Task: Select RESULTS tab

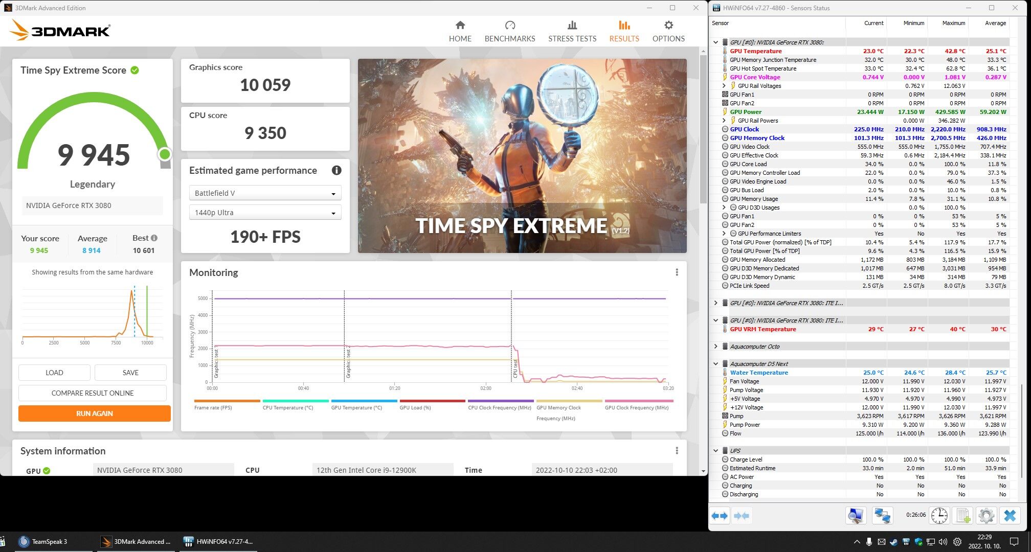Action: [x=624, y=31]
